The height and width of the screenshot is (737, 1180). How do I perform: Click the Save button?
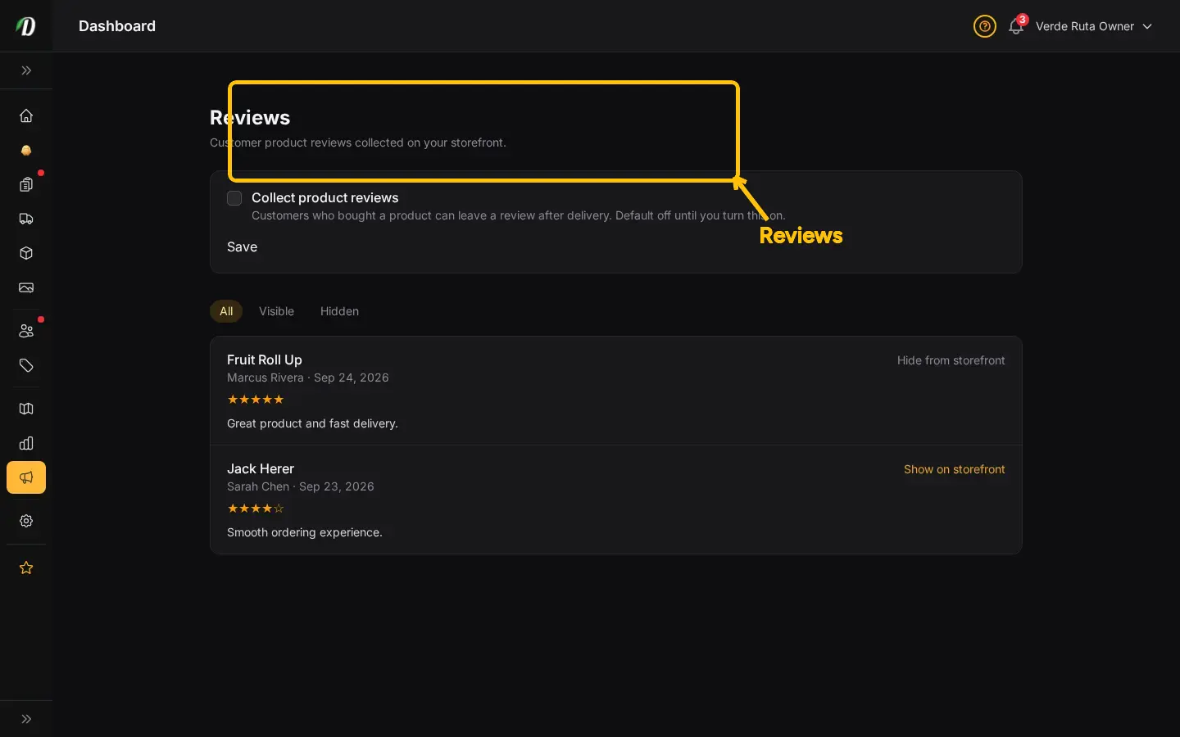(x=242, y=247)
